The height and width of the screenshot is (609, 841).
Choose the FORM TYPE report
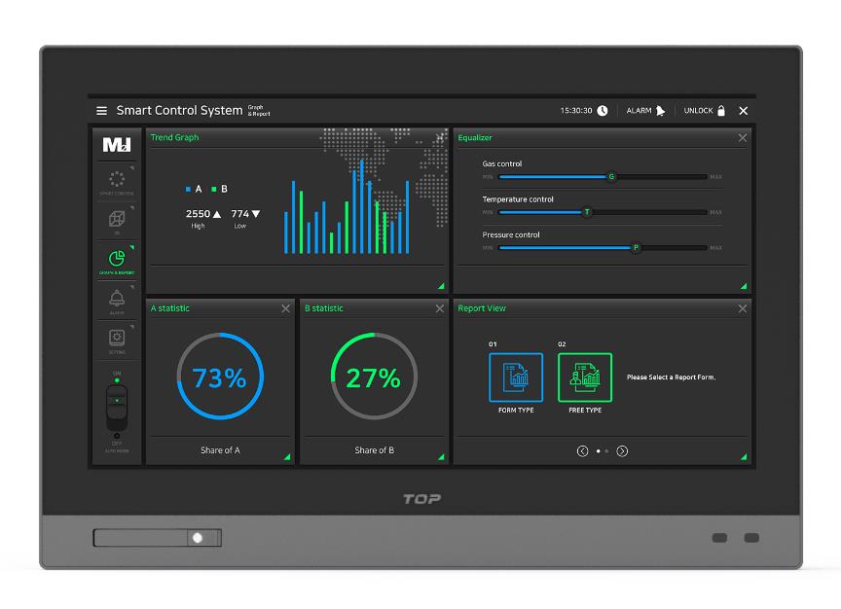pos(516,377)
